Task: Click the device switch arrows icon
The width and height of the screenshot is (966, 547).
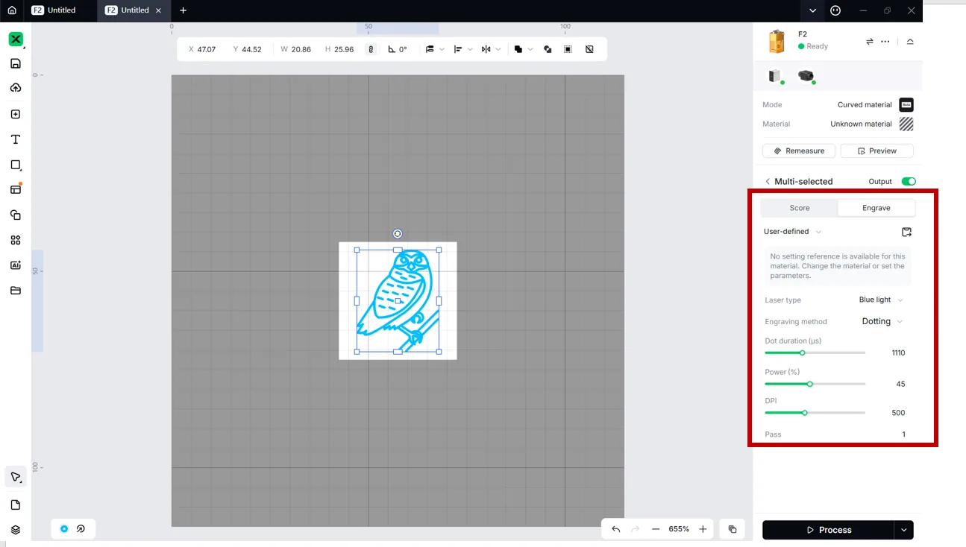Action: (870, 42)
